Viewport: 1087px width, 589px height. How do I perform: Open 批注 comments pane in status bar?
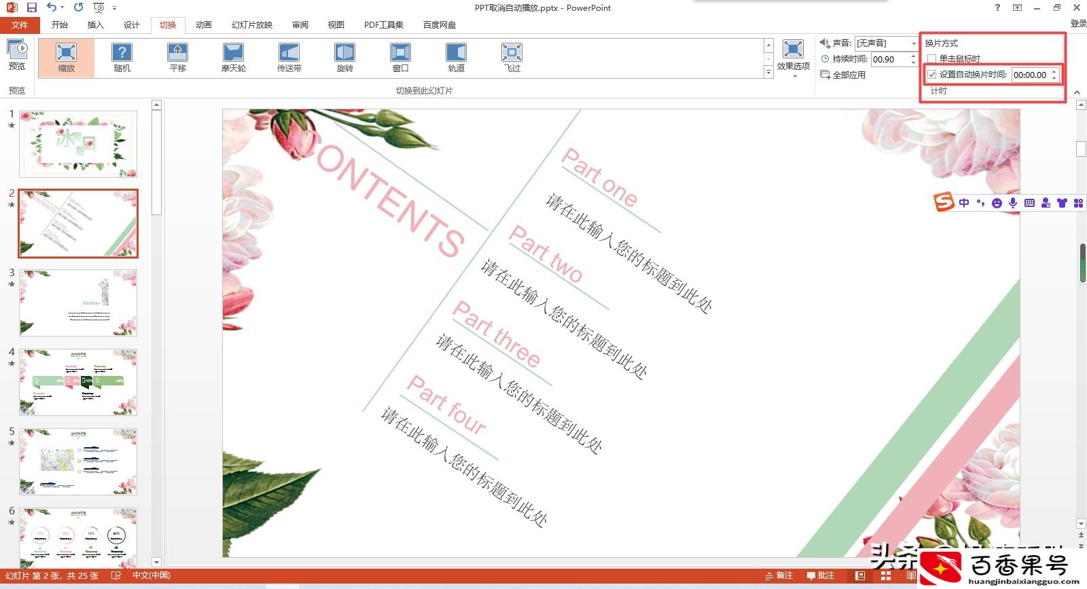(x=821, y=575)
